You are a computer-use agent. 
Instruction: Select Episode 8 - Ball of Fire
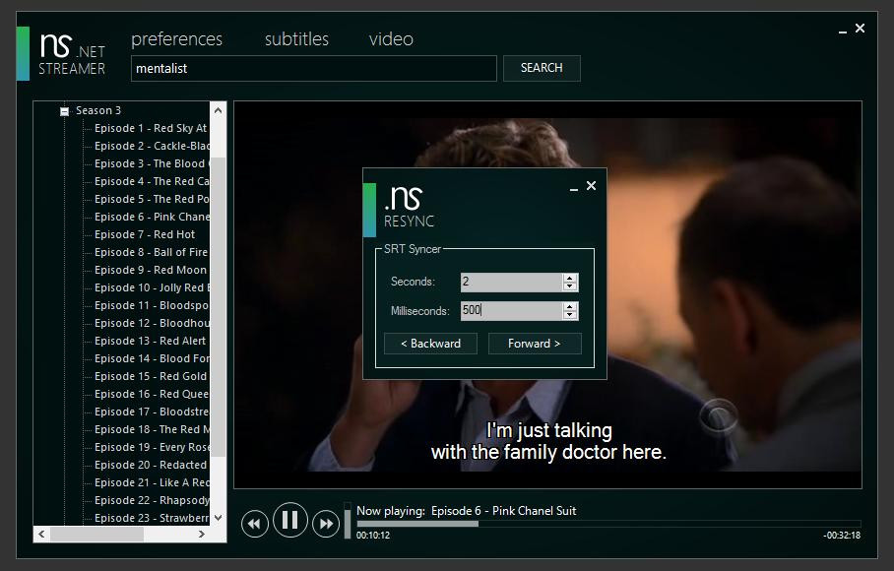click(x=151, y=252)
